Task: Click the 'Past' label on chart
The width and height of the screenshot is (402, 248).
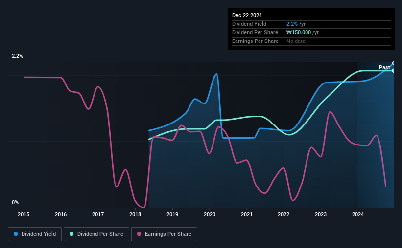Action: 384,67
